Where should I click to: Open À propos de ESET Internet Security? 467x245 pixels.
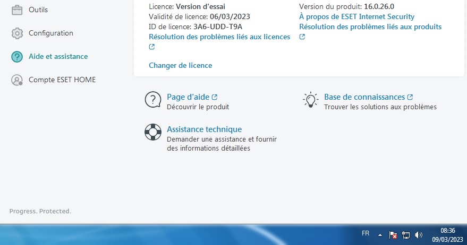coord(357,16)
